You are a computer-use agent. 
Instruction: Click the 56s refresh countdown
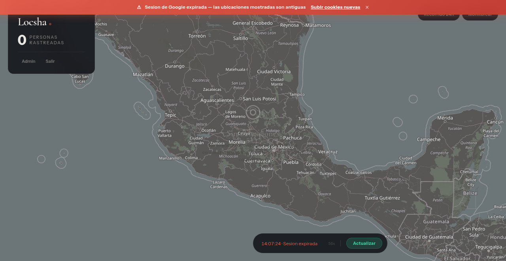point(331,244)
